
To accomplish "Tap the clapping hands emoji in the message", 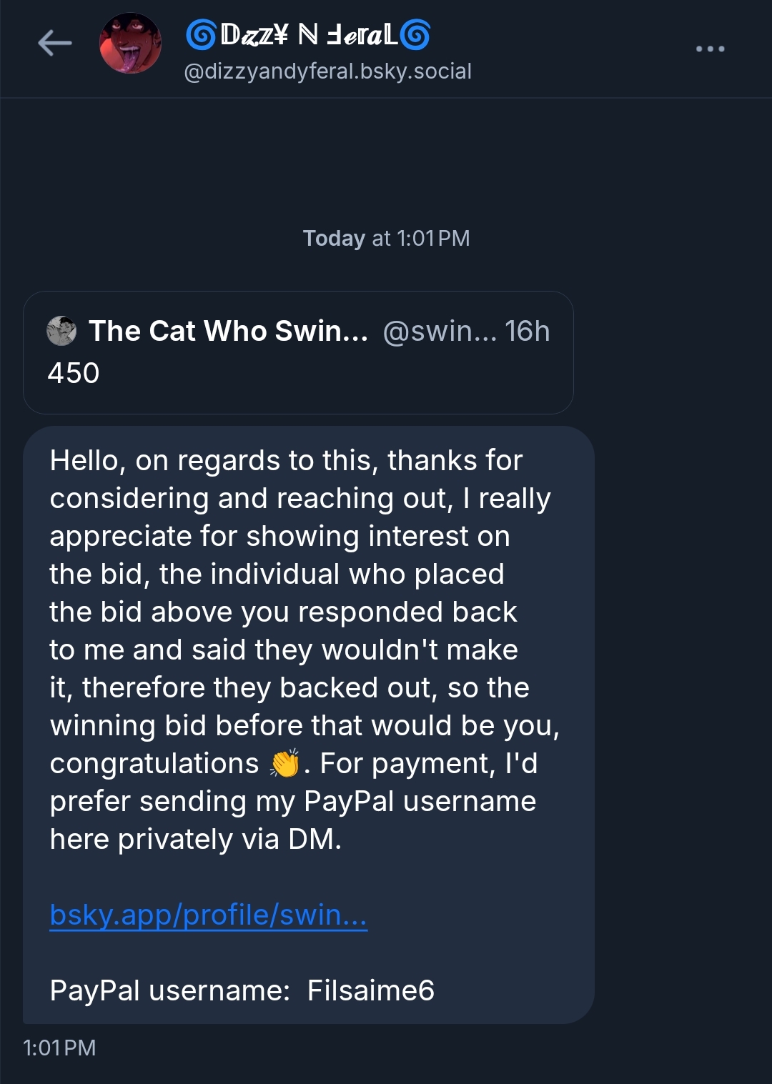I will pos(284,763).
